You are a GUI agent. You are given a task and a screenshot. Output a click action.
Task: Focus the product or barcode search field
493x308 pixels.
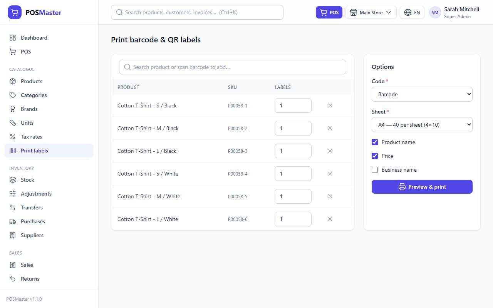pos(233,67)
